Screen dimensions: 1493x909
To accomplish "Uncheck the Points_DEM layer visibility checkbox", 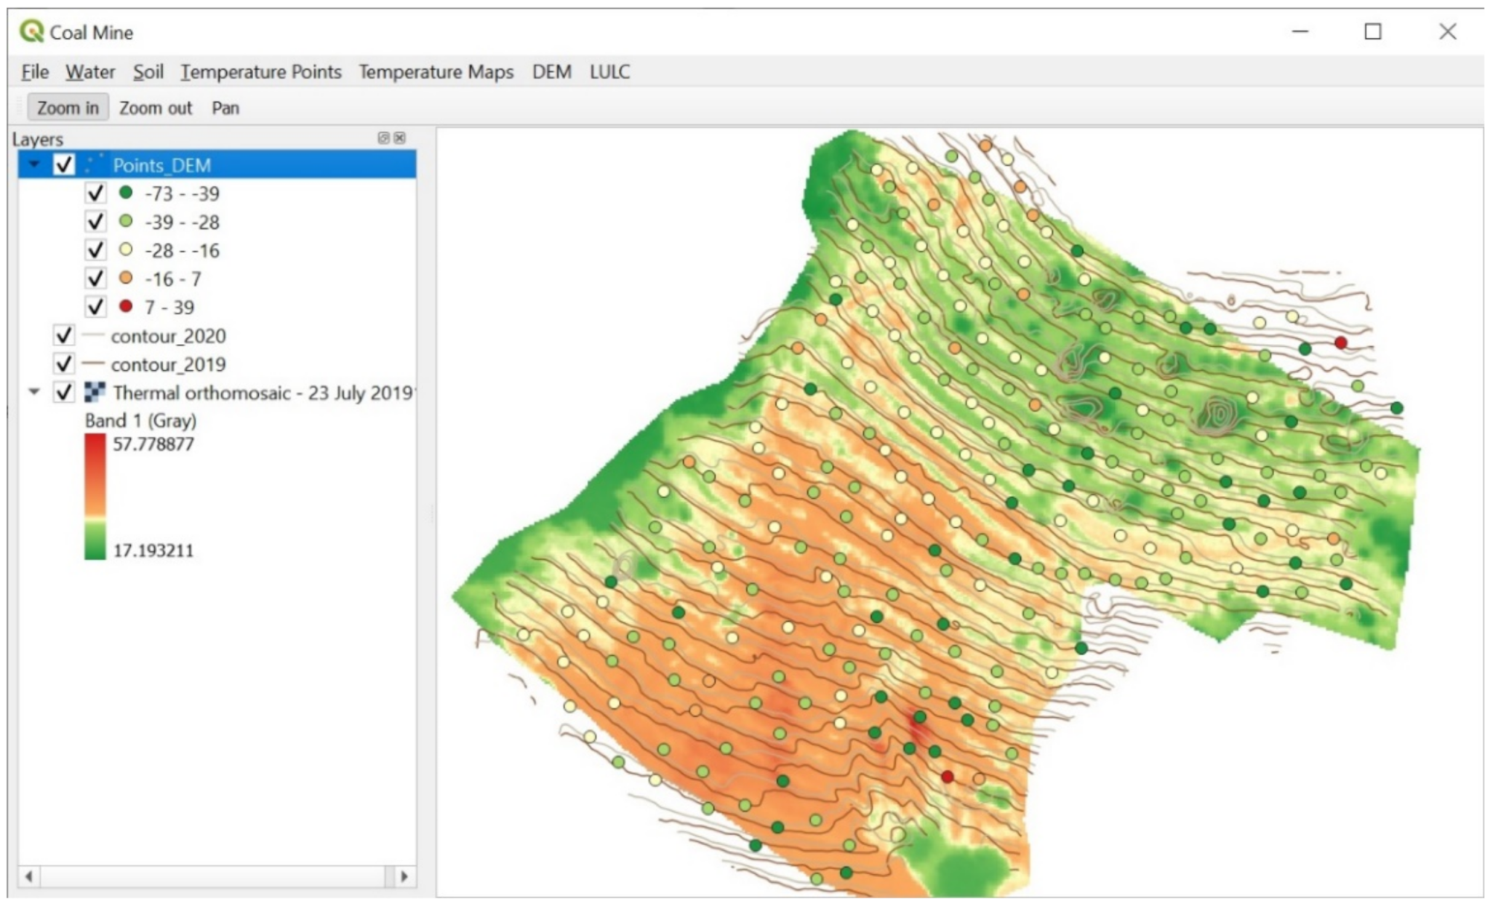I will [x=64, y=165].
